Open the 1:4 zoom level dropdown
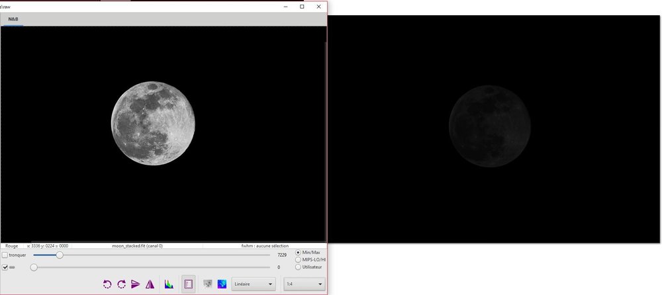This screenshot has width=662, height=295. pos(305,284)
